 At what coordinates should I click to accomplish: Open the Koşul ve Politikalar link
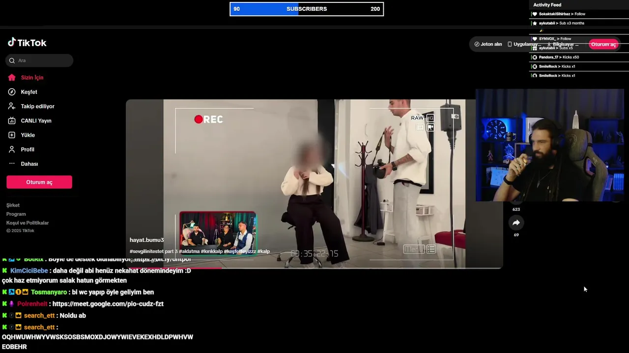pos(28,223)
